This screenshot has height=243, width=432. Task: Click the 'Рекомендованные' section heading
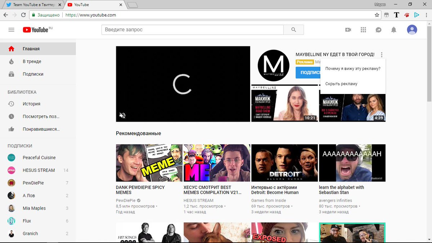(138, 133)
